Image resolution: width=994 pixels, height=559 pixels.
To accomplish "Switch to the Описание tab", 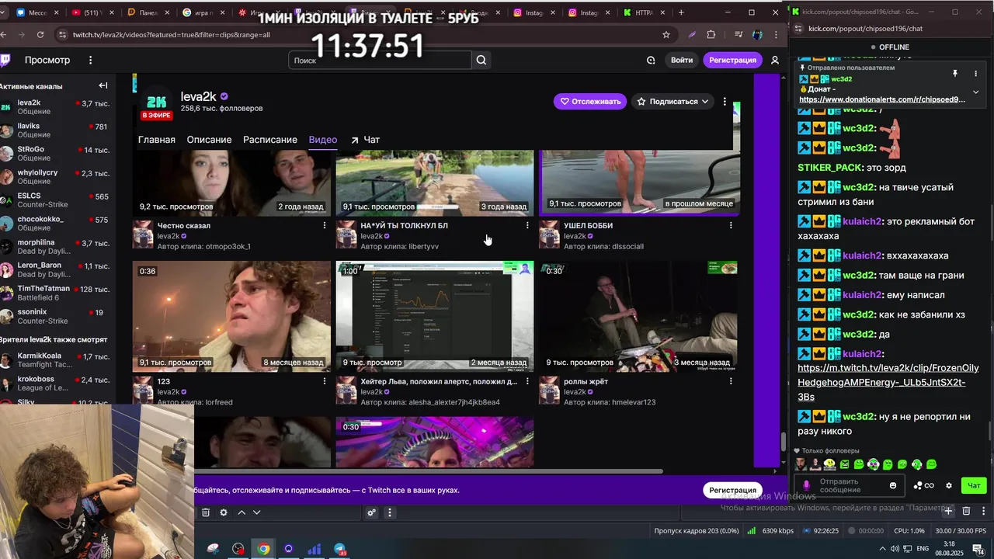I will tap(209, 140).
